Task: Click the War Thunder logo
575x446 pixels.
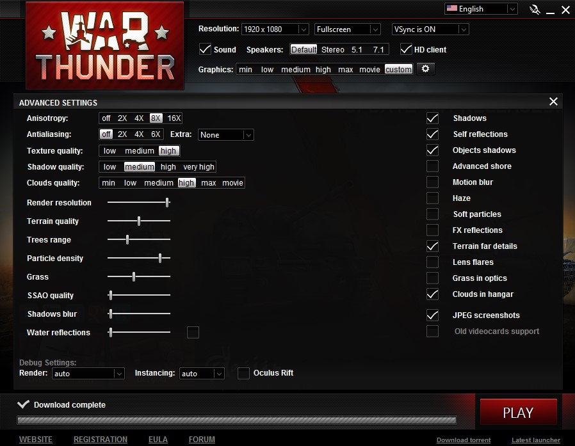Action: 105,45
